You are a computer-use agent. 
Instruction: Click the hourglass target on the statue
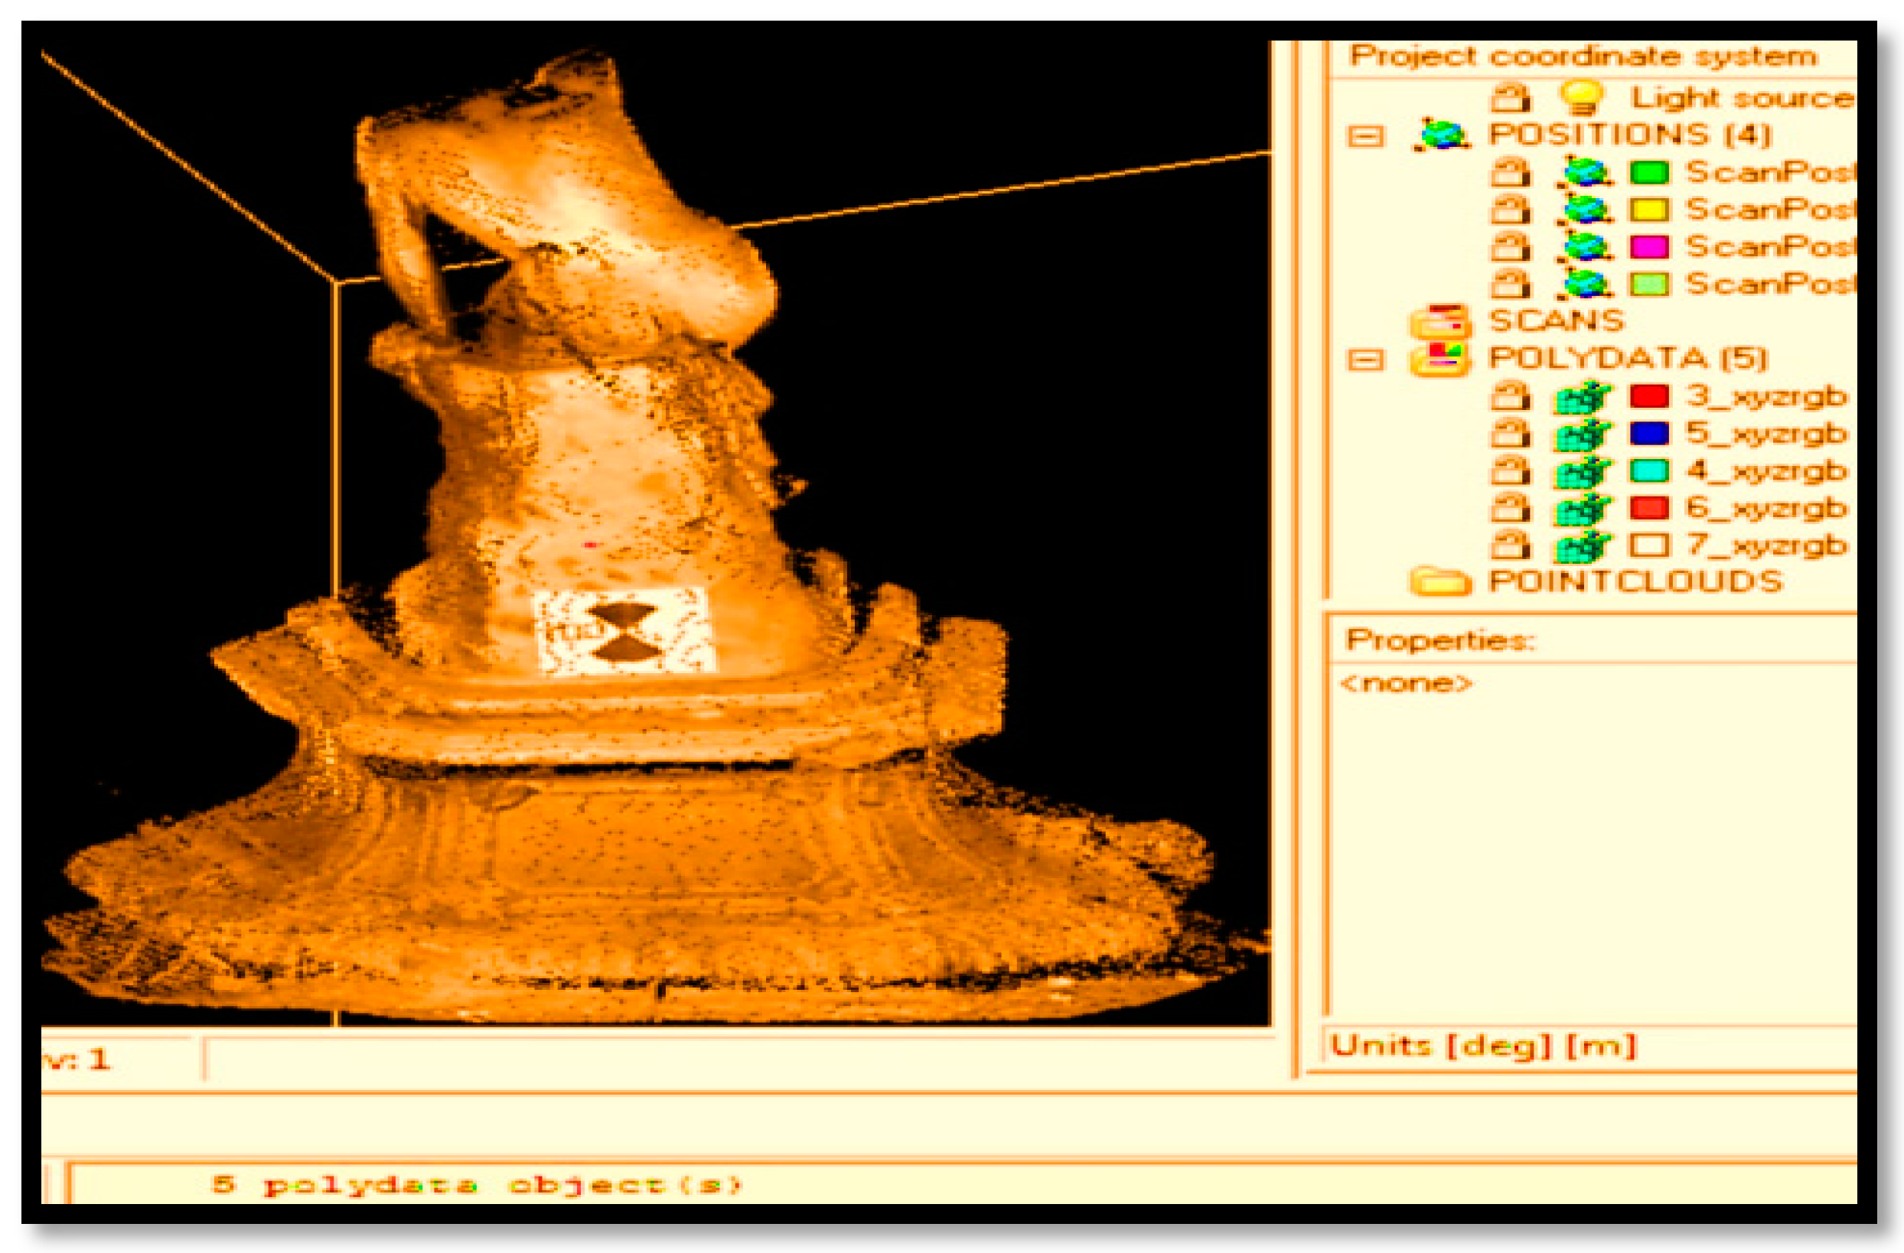pos(623,632)
